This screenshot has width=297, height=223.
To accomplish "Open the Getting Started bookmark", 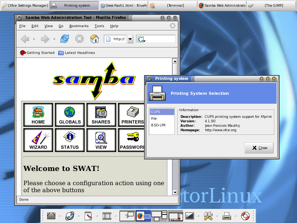I will 37,53.
